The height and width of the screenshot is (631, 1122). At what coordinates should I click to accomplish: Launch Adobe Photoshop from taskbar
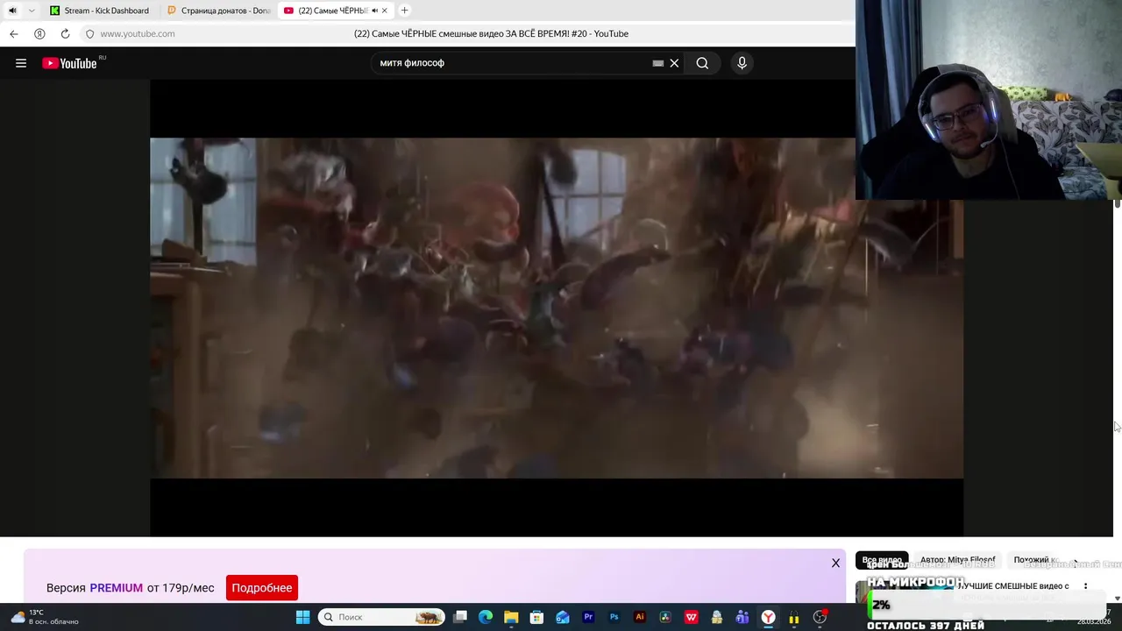[x=614, y=617]
